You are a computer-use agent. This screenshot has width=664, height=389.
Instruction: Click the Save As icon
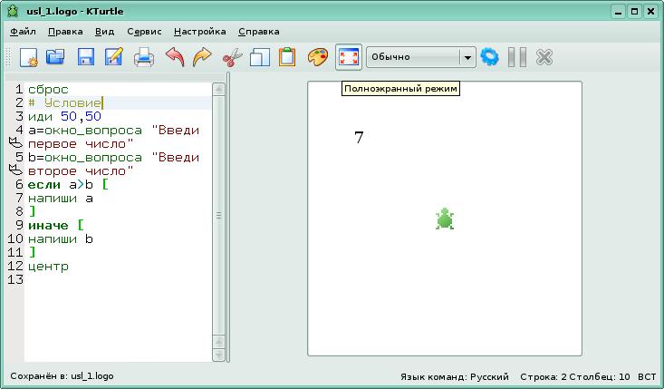pyautogui.click(x=114, y=57)
